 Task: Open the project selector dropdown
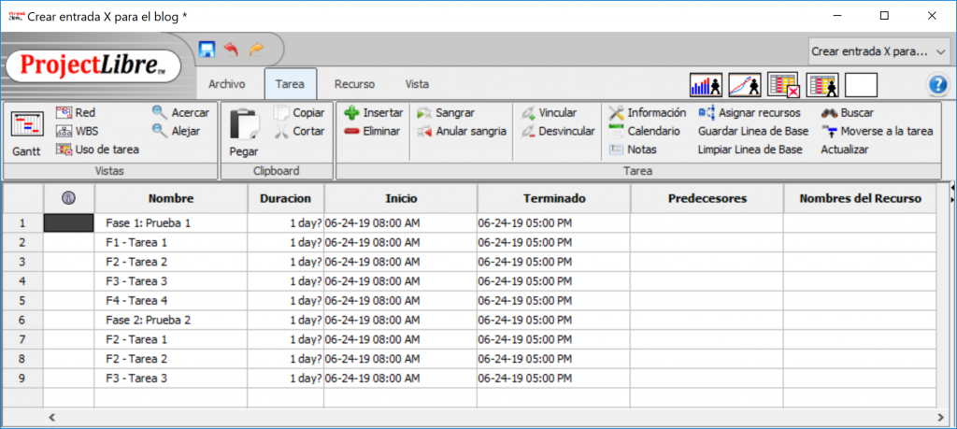point(878,51)
